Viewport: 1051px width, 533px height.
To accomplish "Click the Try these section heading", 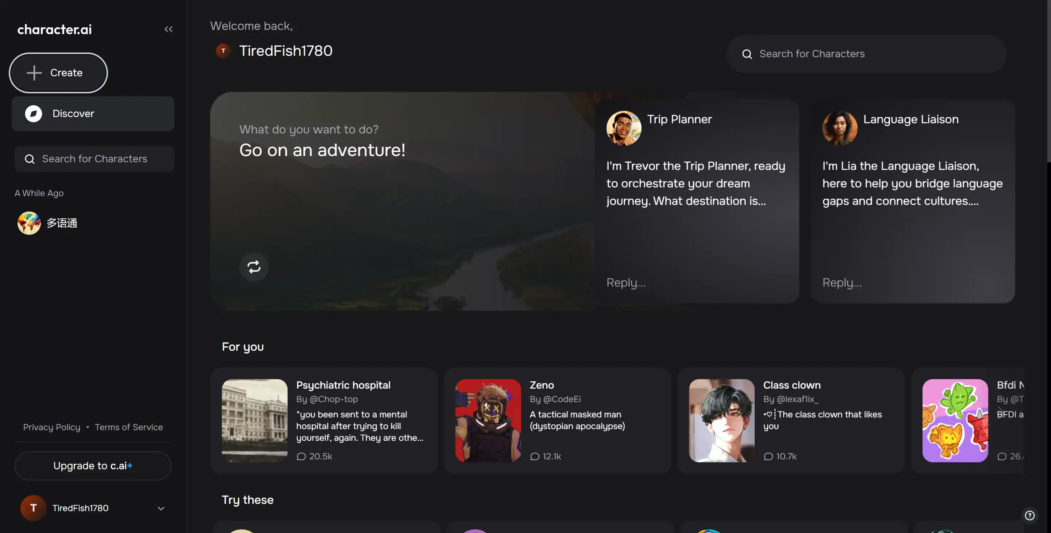I will (x=248, y=500).
